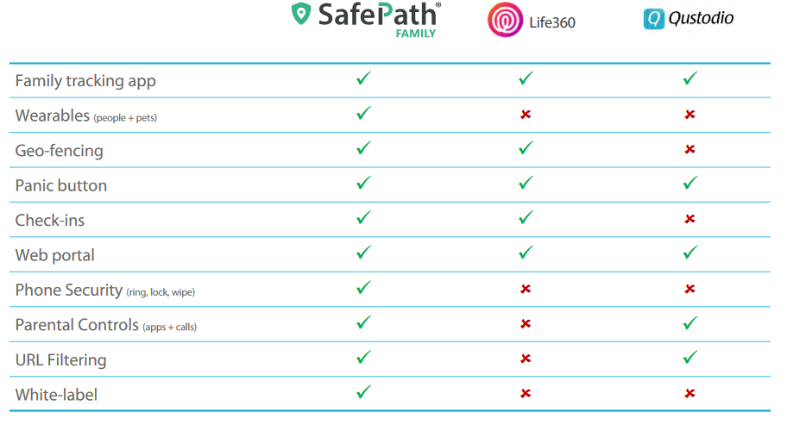The image size is (787, 431).
Task: Click the URL Filtering feature label
Action: pyautogui.click(x=60, y=359)
